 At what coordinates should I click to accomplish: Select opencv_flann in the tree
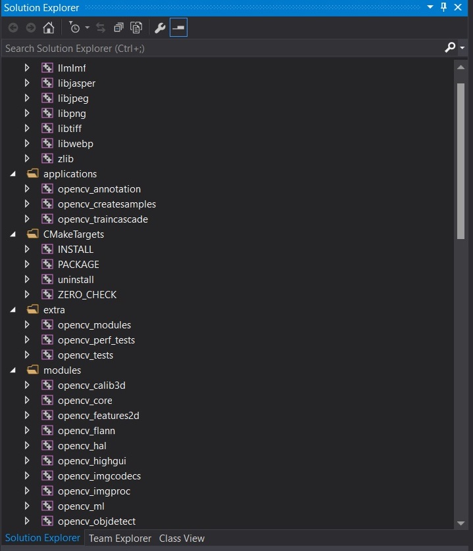(x=87, y=431)
